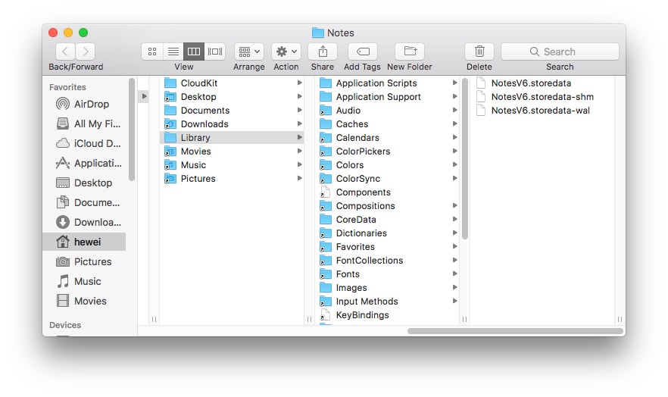
Task: Click the collapsed column arrow left of CloudKit
Action: tap(144, 96)
